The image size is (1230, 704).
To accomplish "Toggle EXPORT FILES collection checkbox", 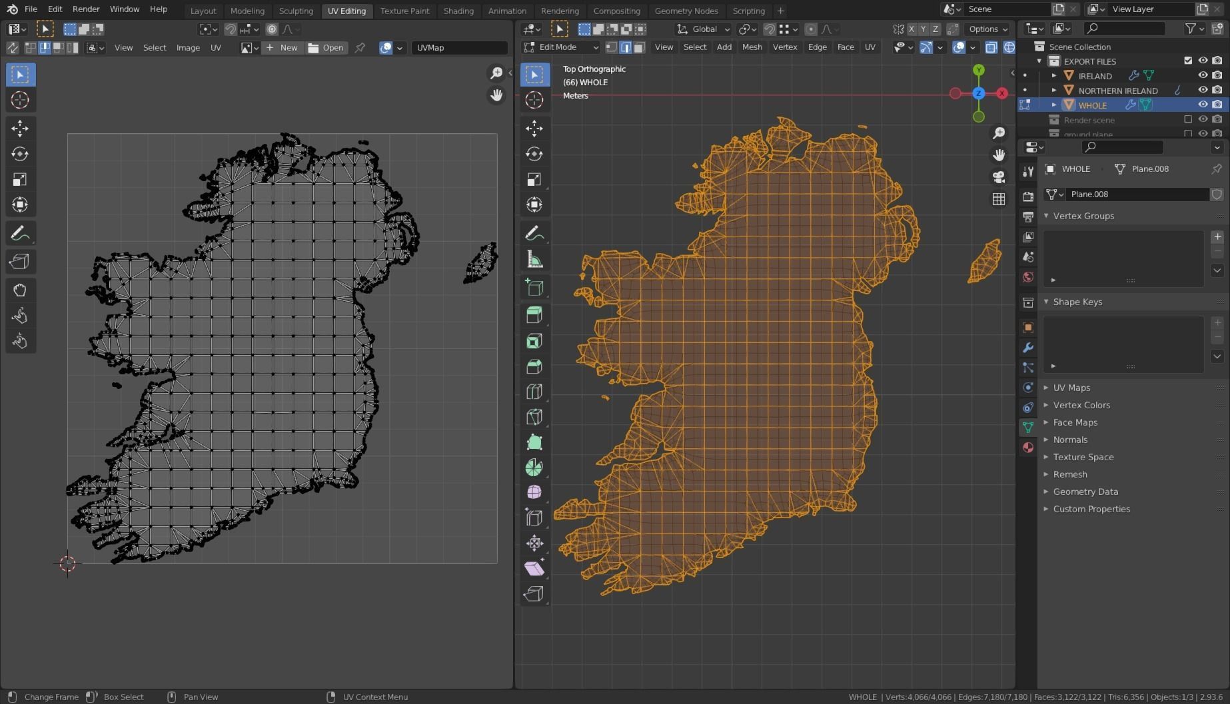I will (1188, 61).
